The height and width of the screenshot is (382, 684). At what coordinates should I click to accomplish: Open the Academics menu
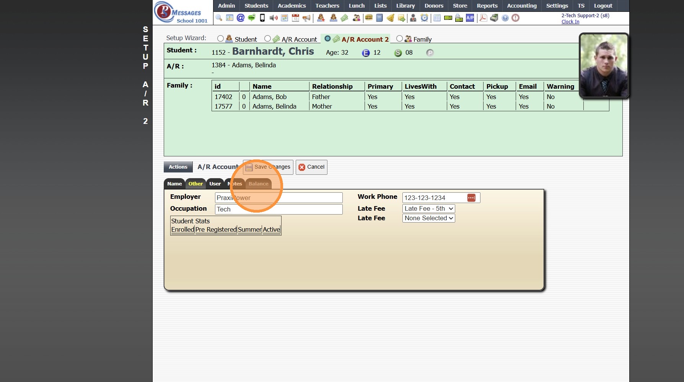pyautogui.click(x=292, y=6)
